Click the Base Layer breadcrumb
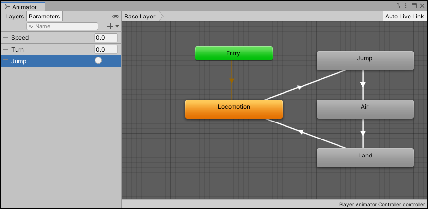 pyautogui.click(x=140, y=17)
